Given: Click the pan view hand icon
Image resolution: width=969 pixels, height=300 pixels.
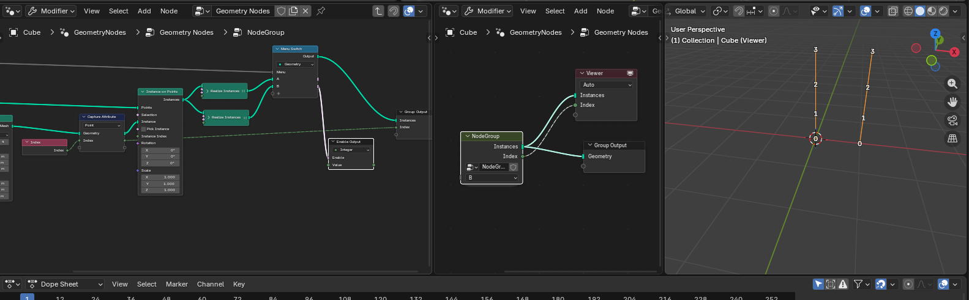Looking at the screenshot, I should coord(952,102).
